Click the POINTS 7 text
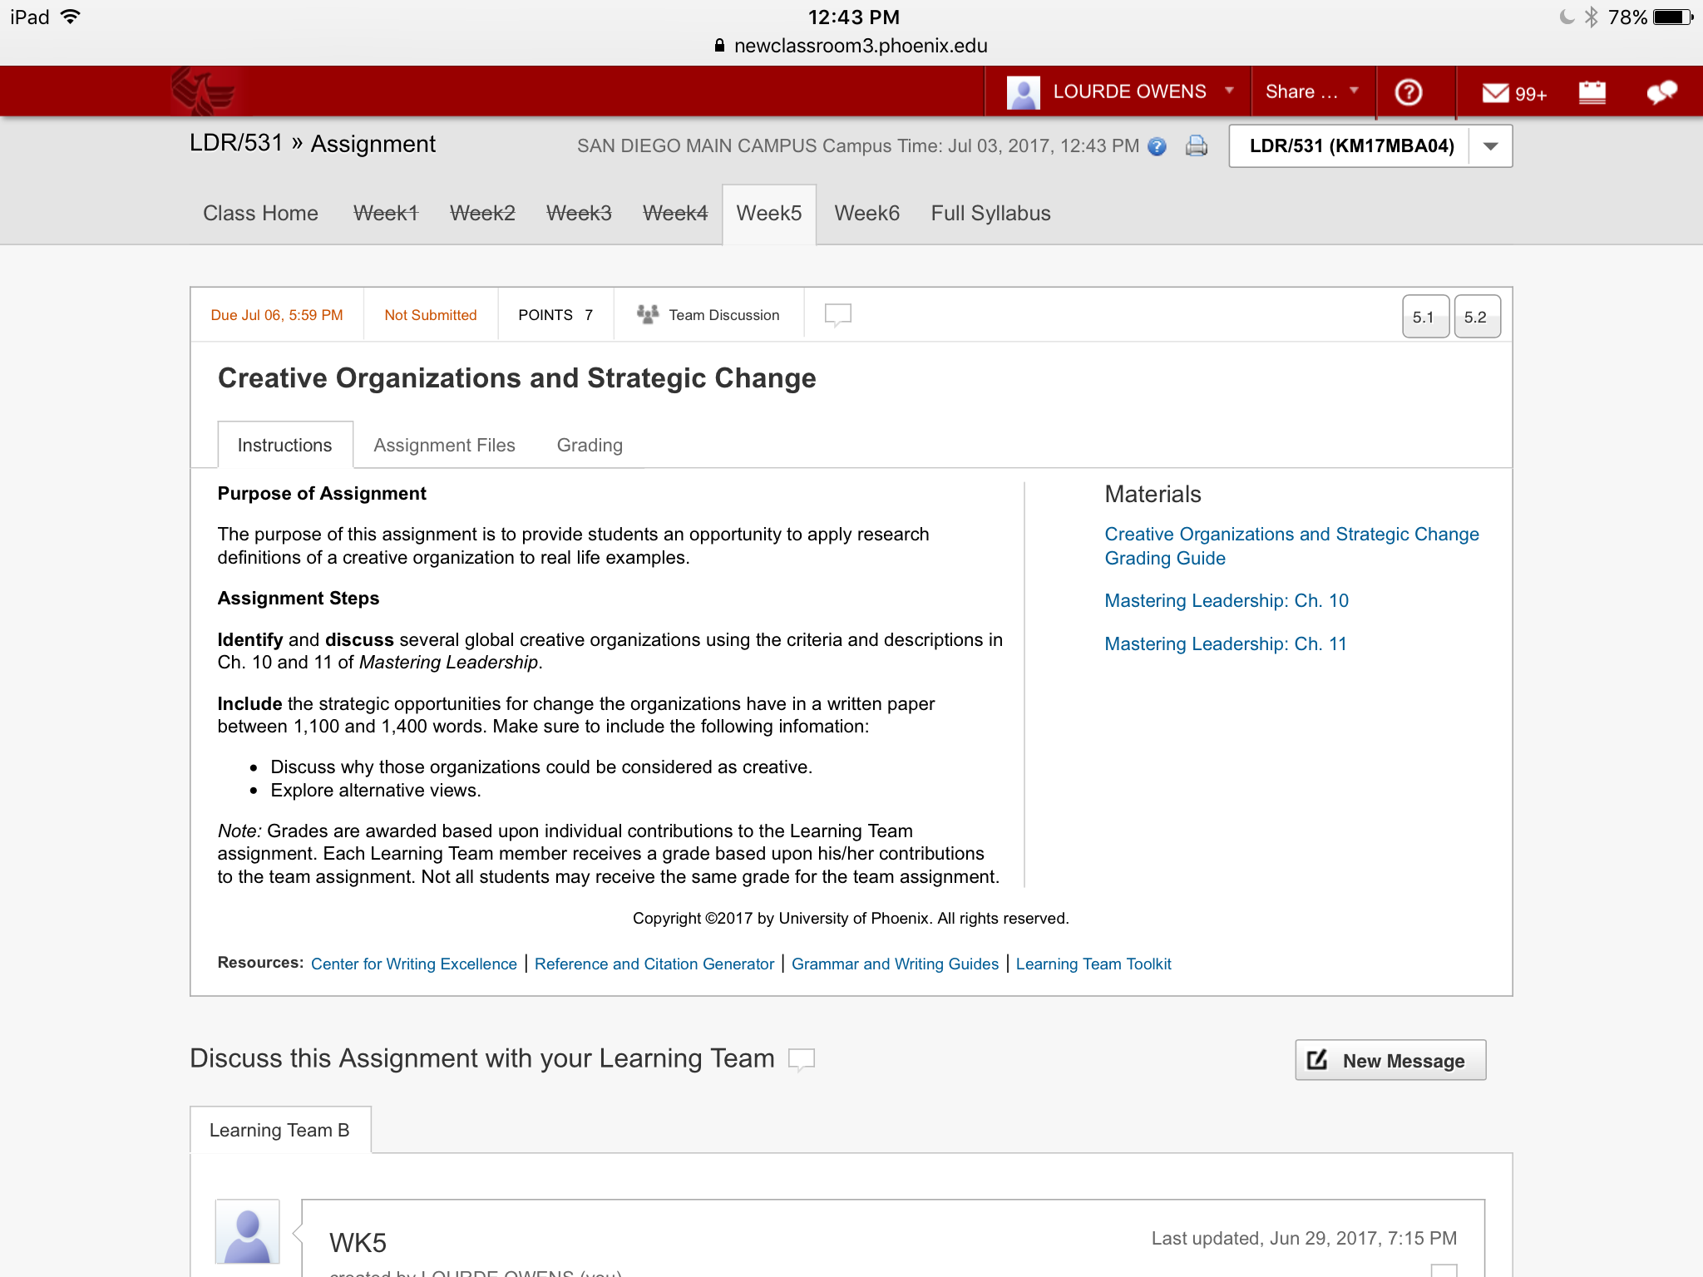This screenshot has width=1703, height=1277. tap(555, 315)
